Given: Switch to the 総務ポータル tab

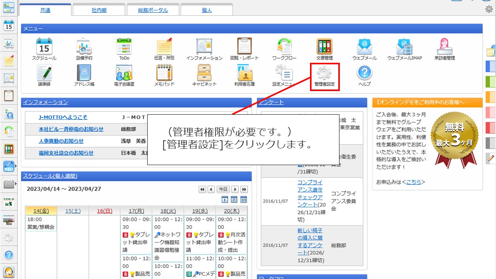Looking at the screenshot, I should click(153, 10).
